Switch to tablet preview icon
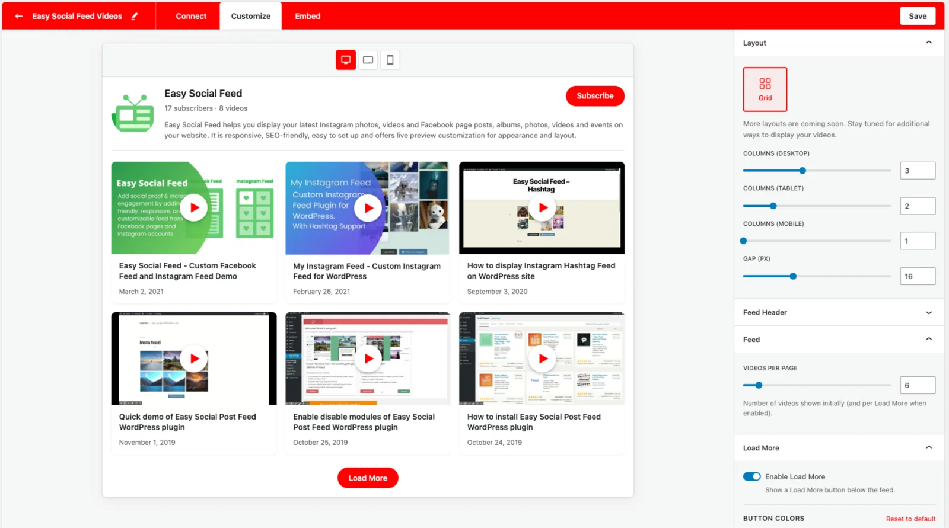 coord(368,60)
